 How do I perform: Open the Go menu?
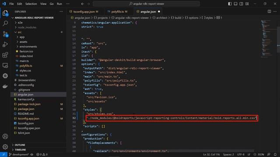[x=52, y=4]
